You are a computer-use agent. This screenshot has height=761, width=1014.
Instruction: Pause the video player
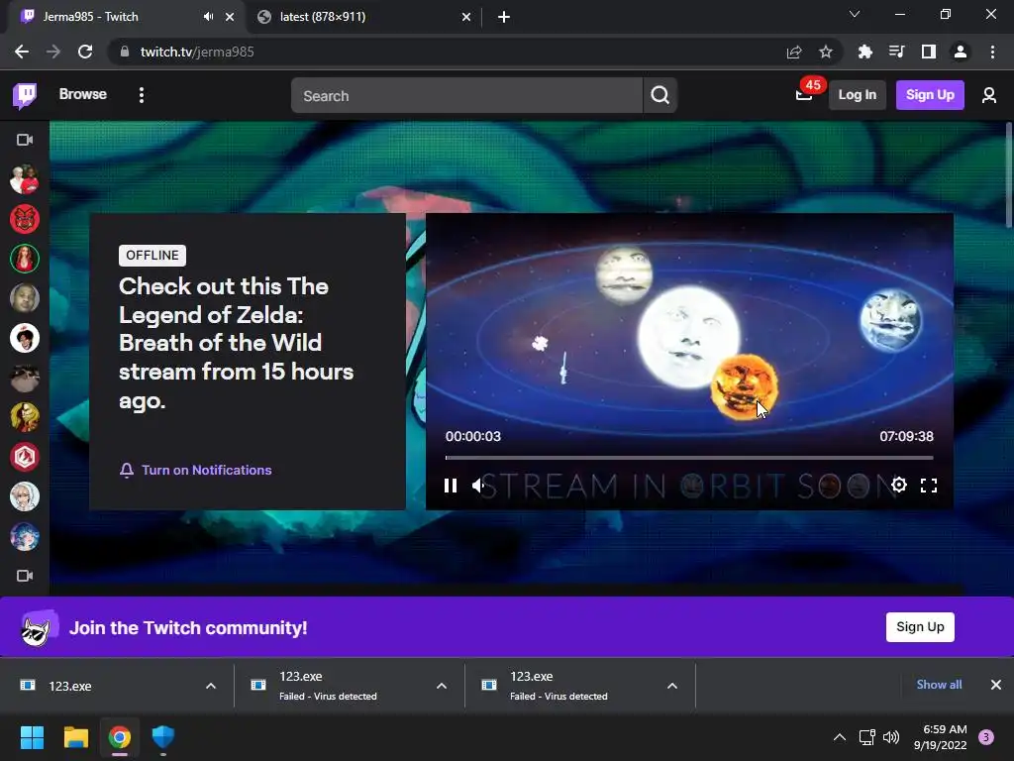(451, 486)
